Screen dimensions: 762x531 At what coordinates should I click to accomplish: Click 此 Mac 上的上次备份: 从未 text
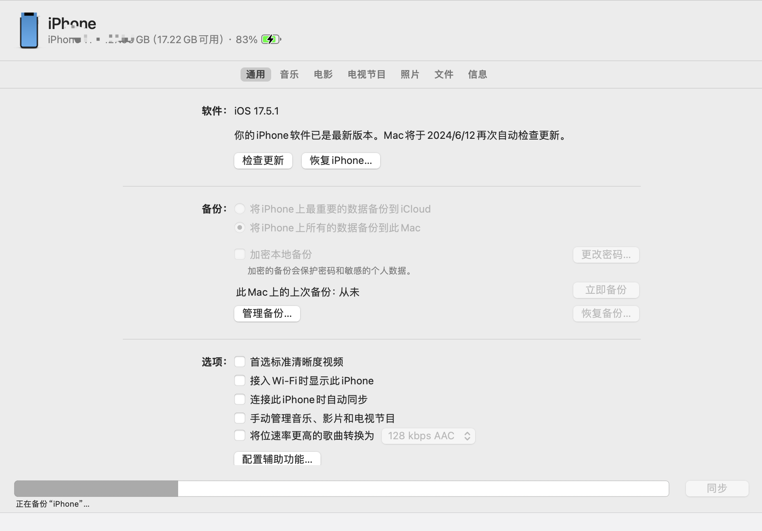point(297,292)
